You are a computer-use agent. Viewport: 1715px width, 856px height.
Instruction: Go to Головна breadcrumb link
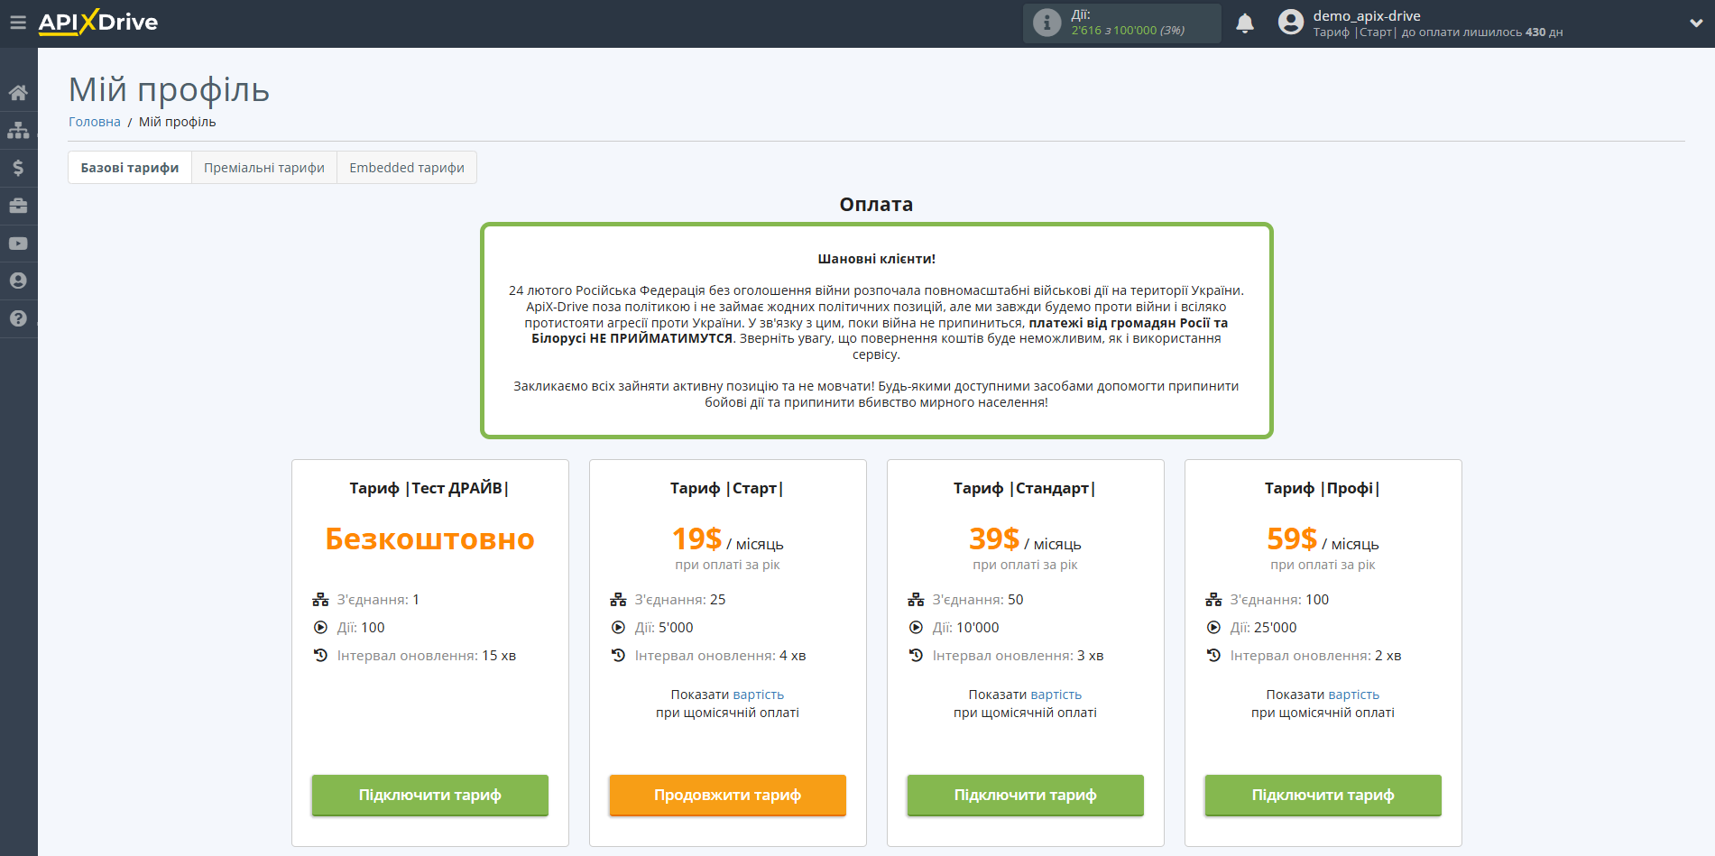[x=95, y=122]
